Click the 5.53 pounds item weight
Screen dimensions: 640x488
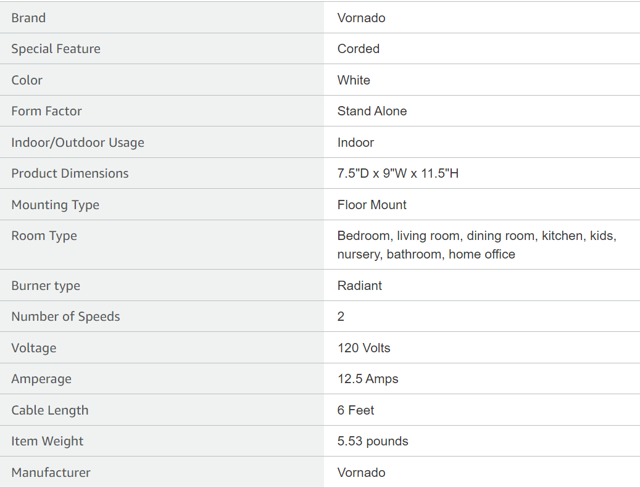(373, 441)
